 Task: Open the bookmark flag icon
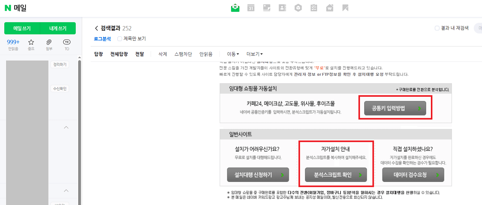(x=345, y=8)
